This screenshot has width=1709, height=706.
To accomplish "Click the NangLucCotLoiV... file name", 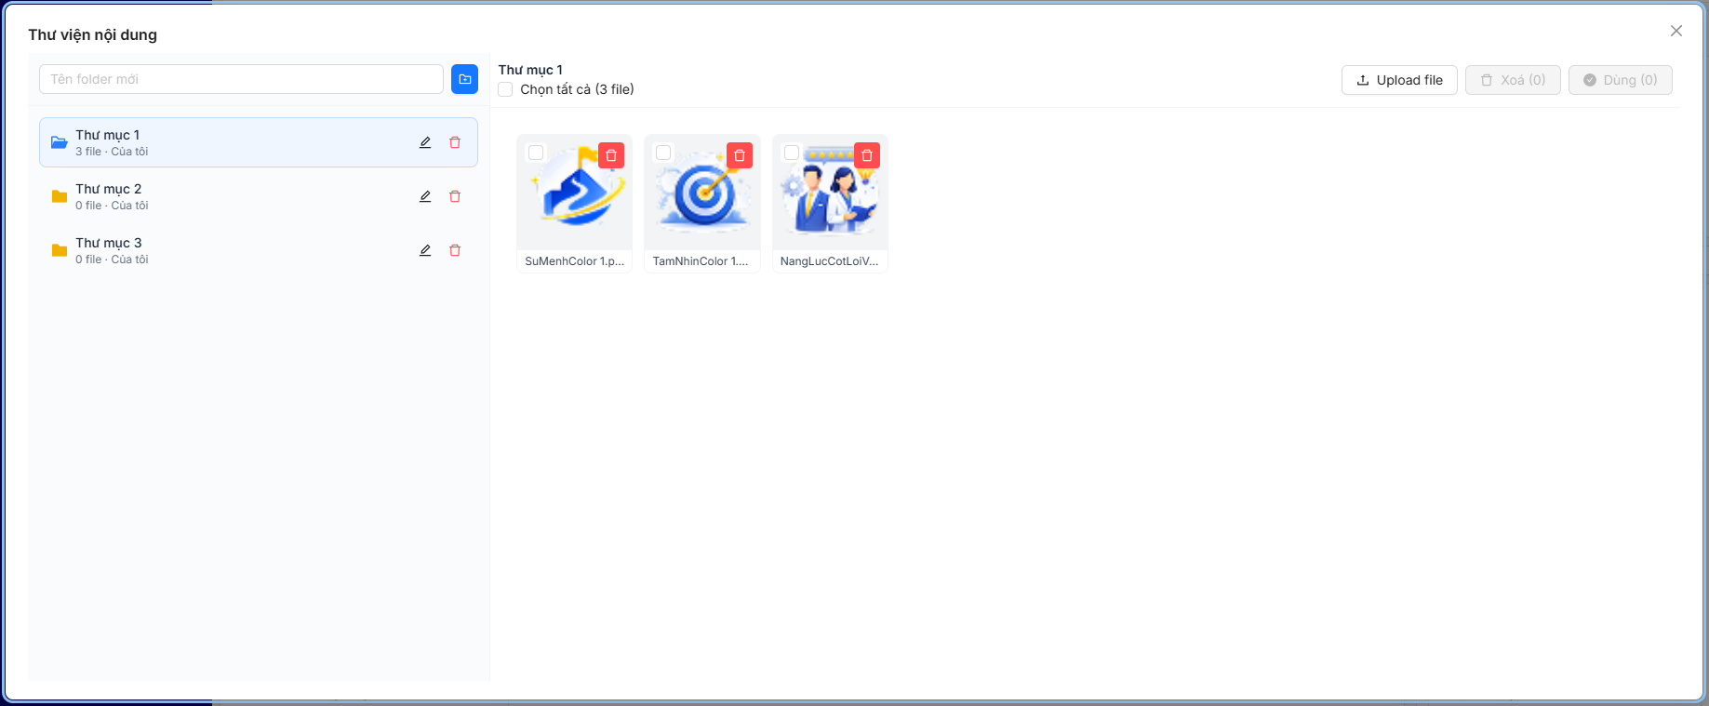I will (x=829, y=261).
